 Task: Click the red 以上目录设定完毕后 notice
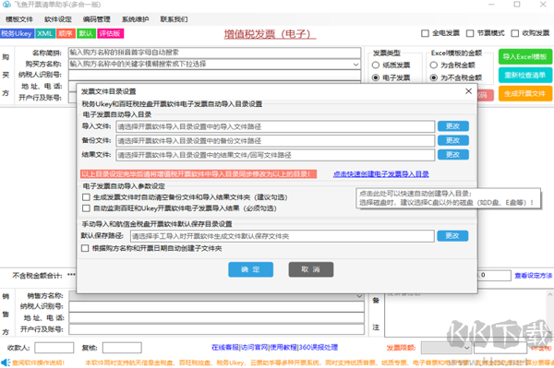coord(199,174)
